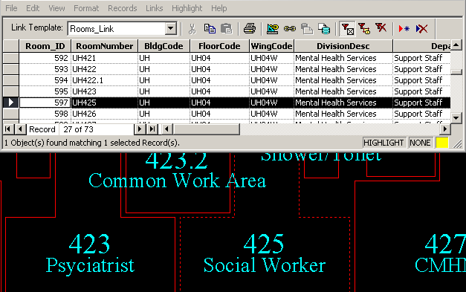
Task: Go to first record button
Action: [7, 129]
